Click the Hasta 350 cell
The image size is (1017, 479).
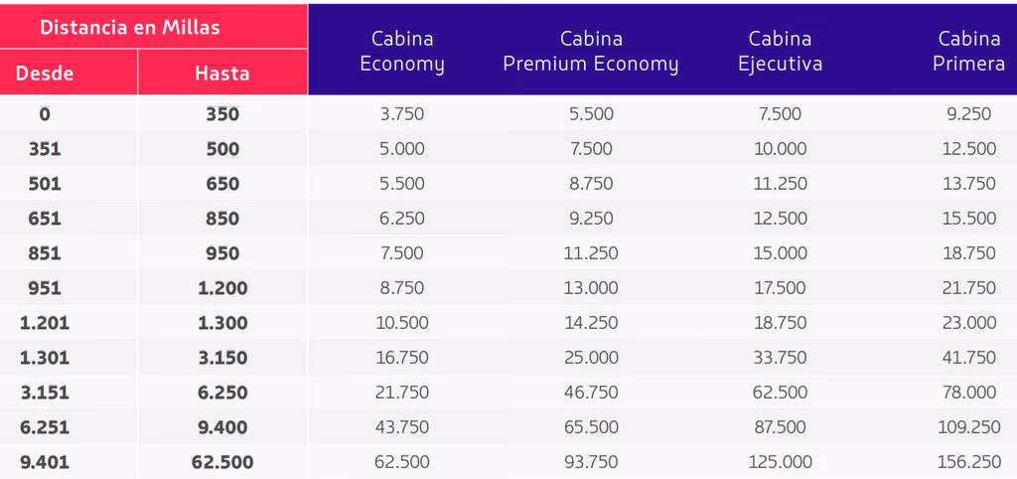point(222,114)
